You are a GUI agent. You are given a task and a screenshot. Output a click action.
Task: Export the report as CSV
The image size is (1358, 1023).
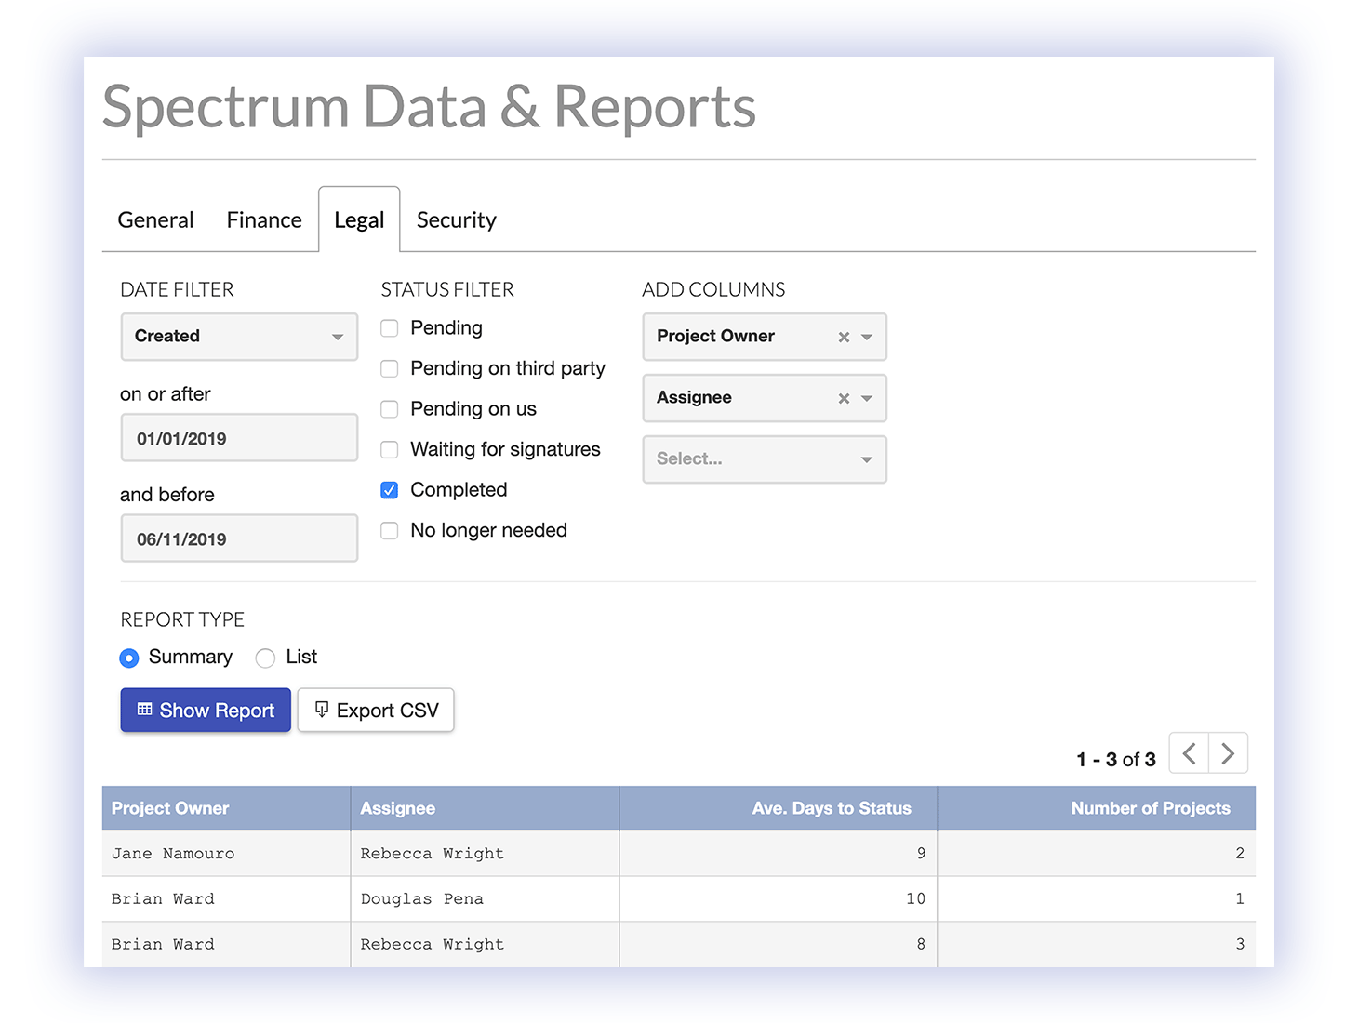click(x=376, y=711)
